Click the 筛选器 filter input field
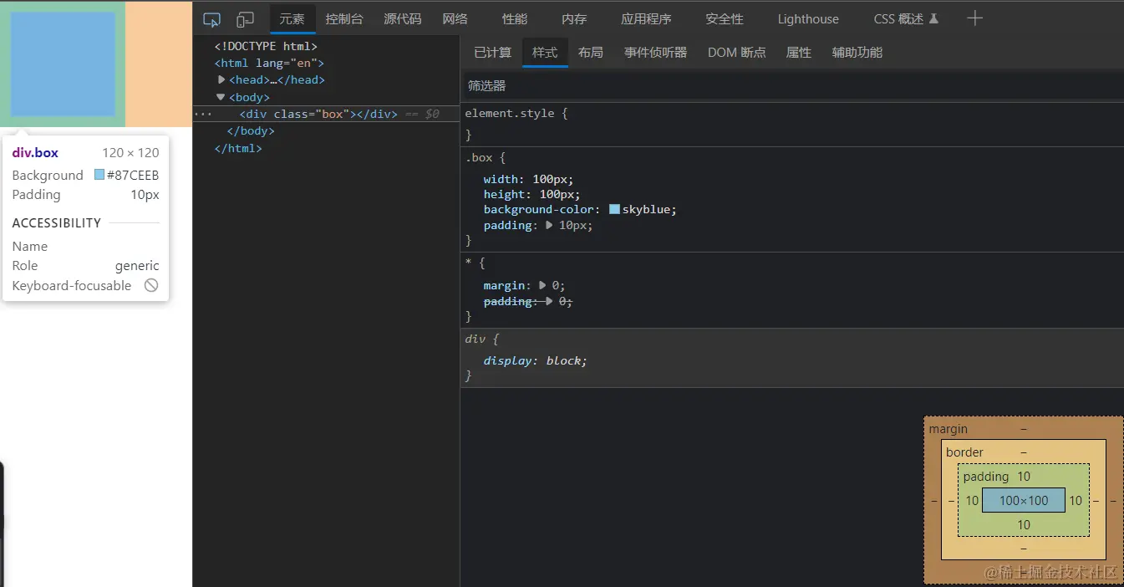Viewport: 1124px width, 587px height. click(792, 85)
